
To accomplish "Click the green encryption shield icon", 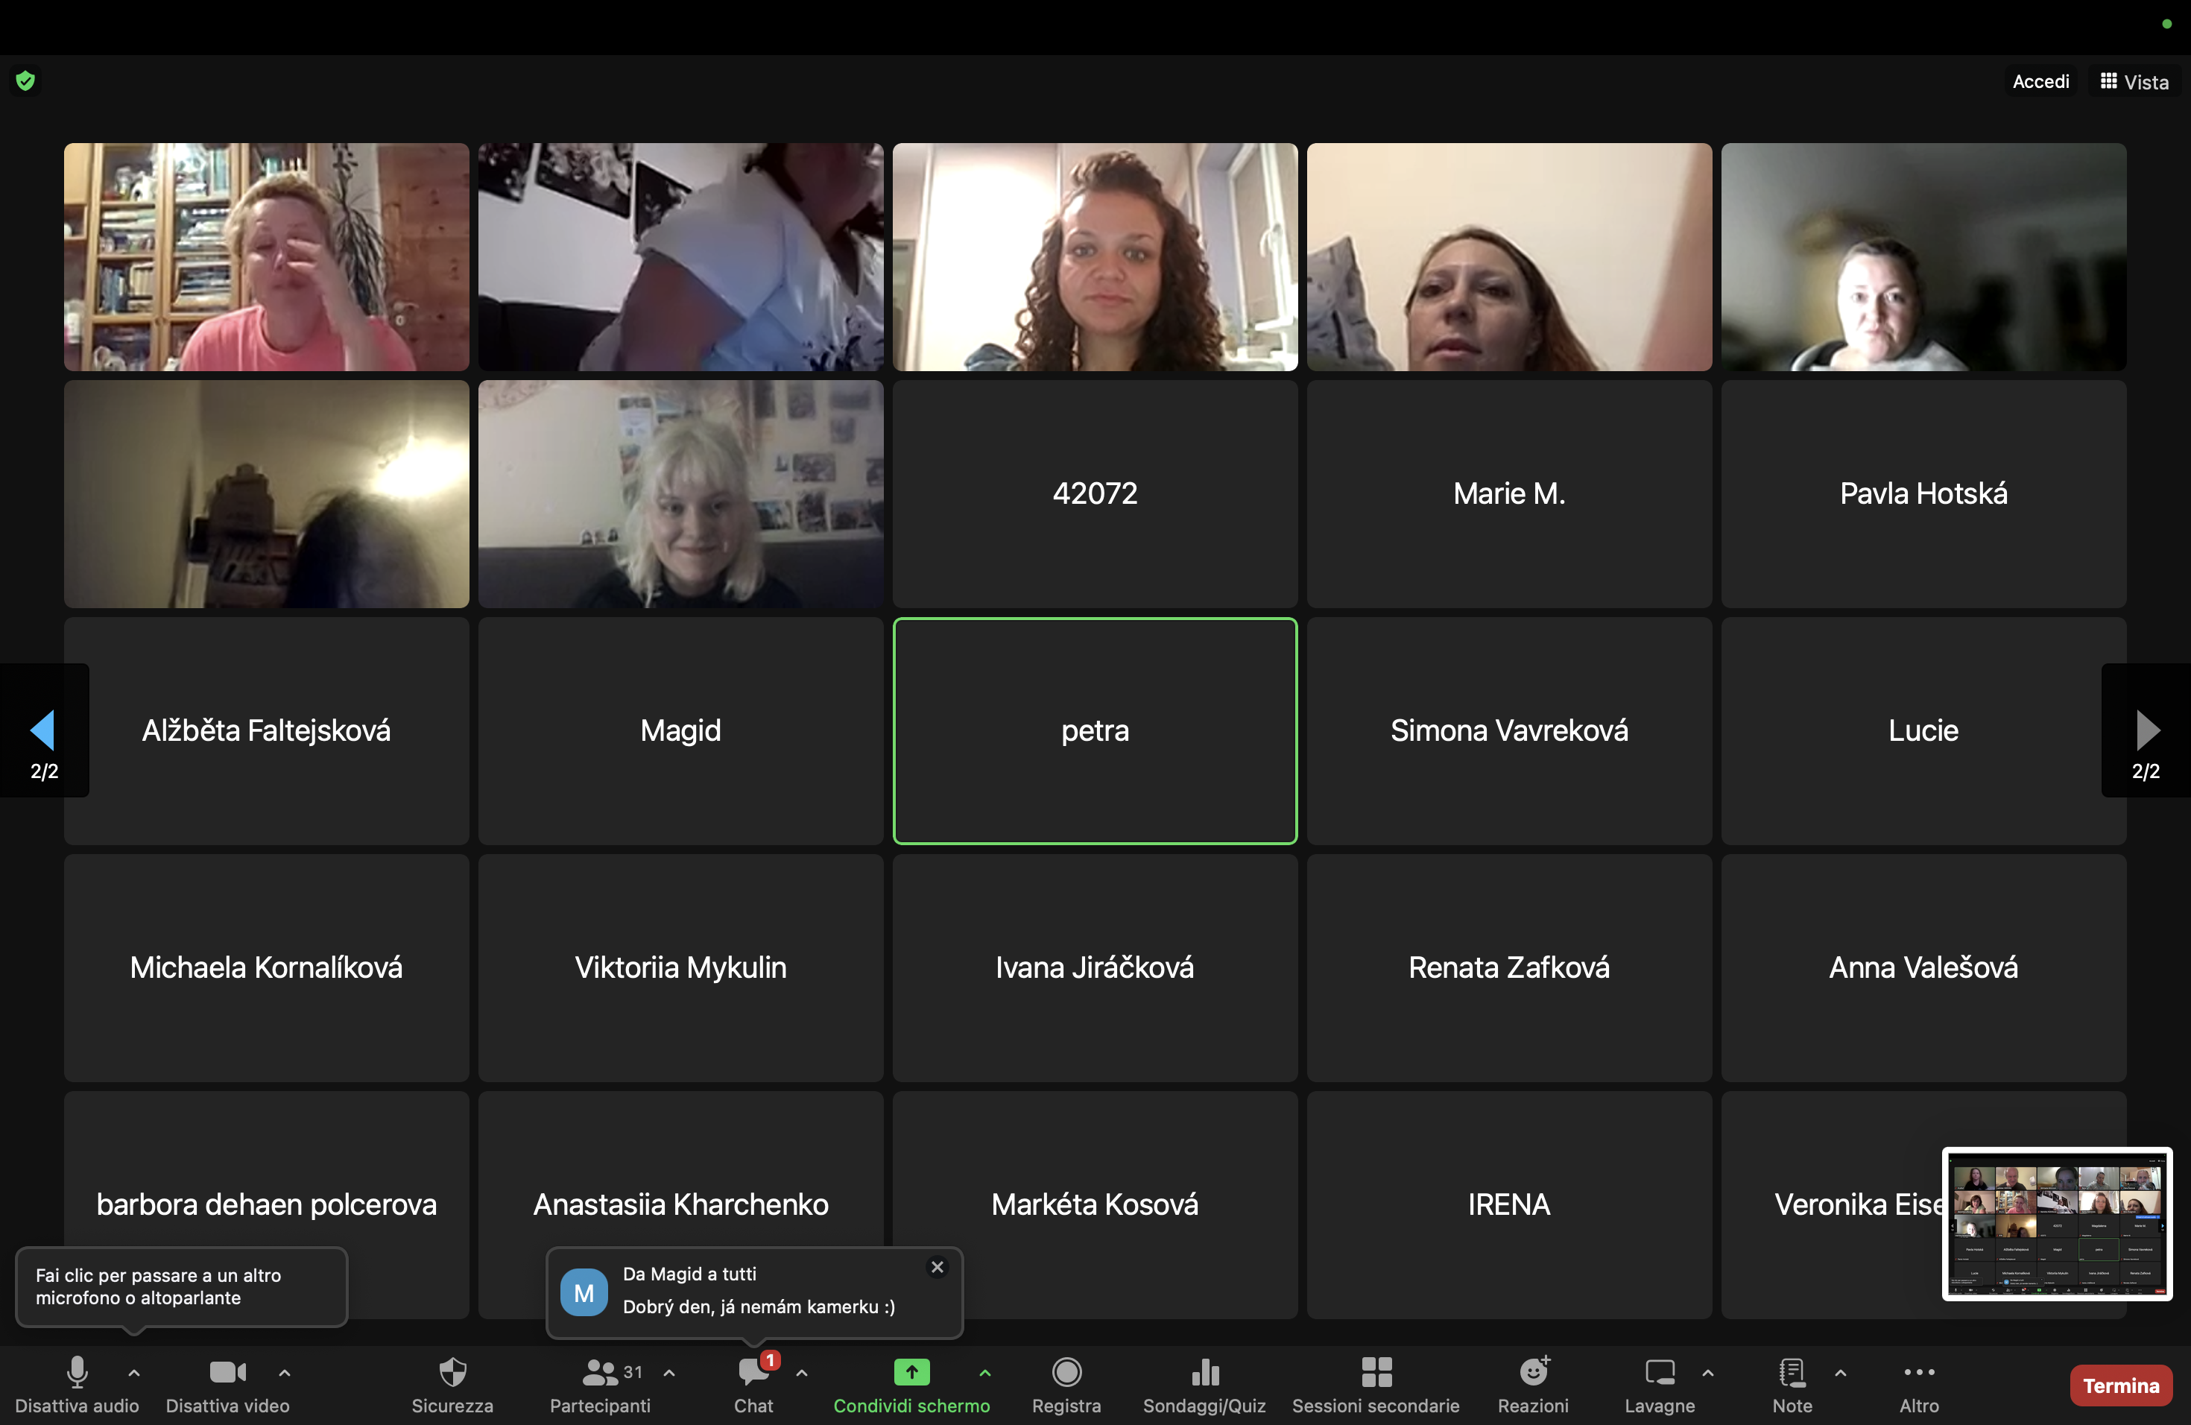I will 26,81.
